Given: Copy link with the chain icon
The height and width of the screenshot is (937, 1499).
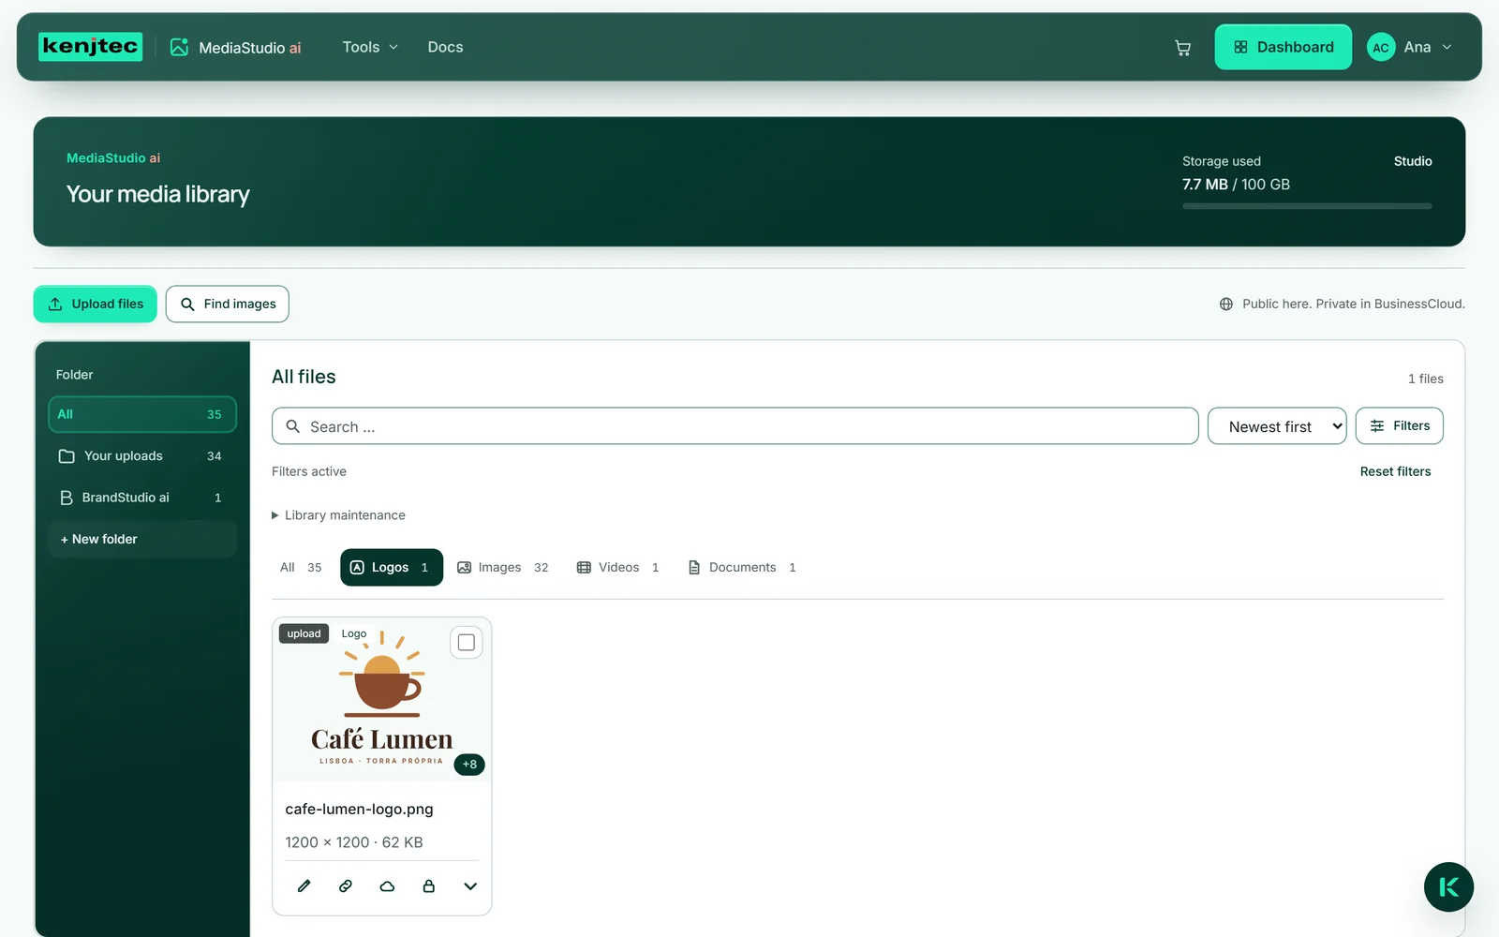Looking at the screenshot, I should 346,886.
